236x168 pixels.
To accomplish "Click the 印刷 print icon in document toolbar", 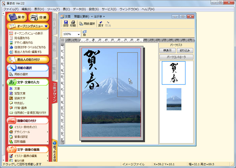I will 73,23.
